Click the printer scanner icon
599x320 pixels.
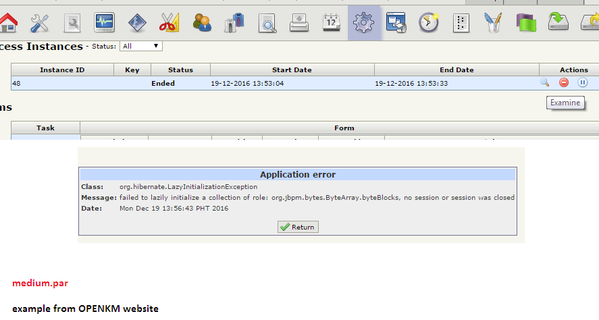click(x=299, y=23)
